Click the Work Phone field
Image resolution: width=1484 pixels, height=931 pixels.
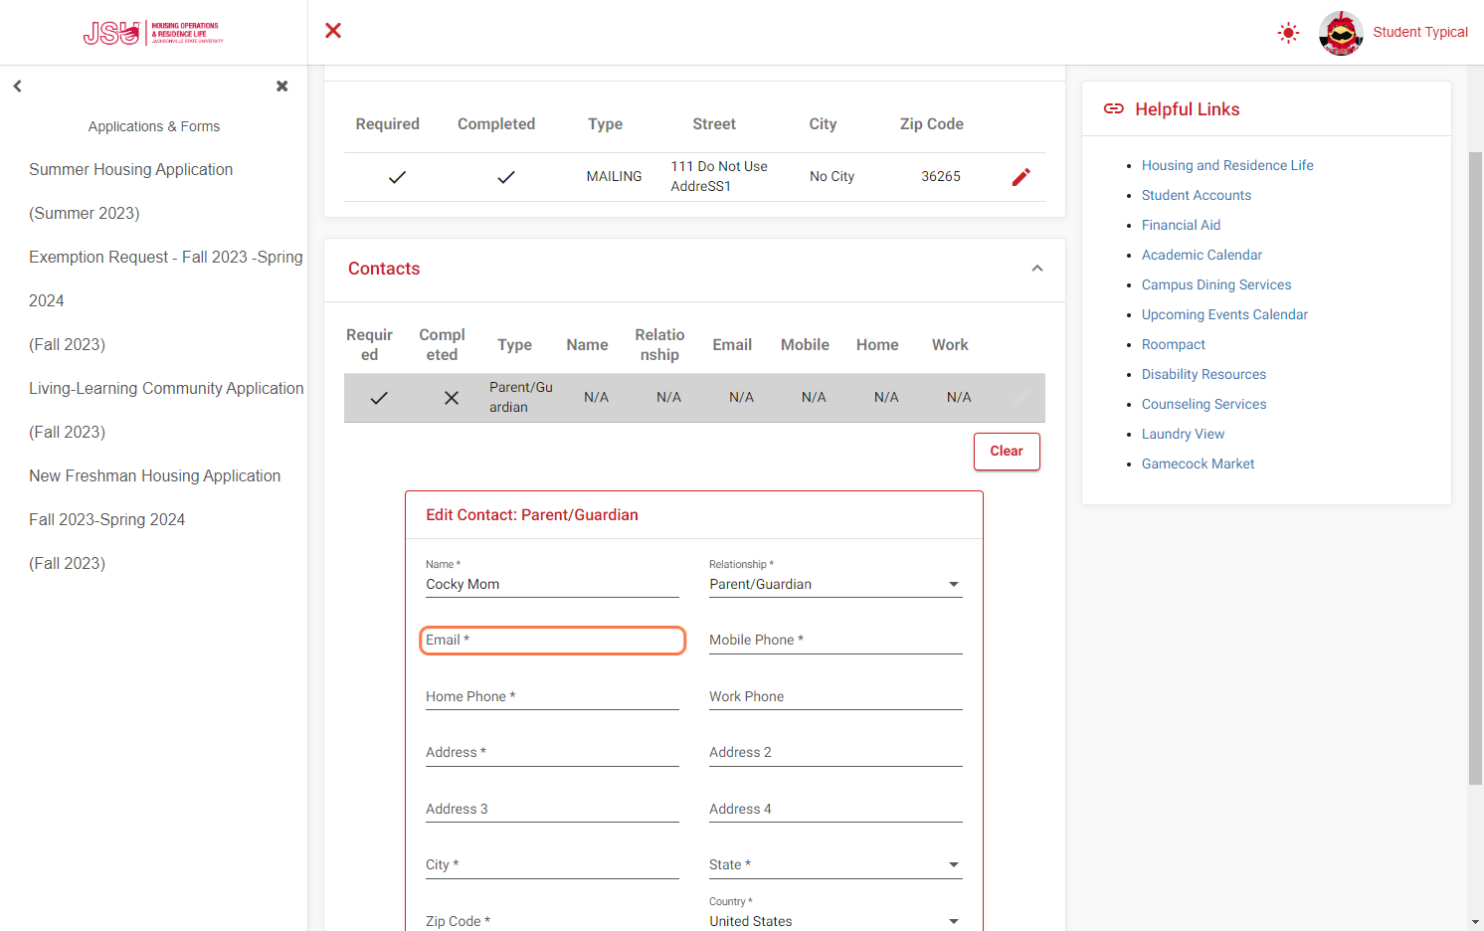[x=835, y=697]
